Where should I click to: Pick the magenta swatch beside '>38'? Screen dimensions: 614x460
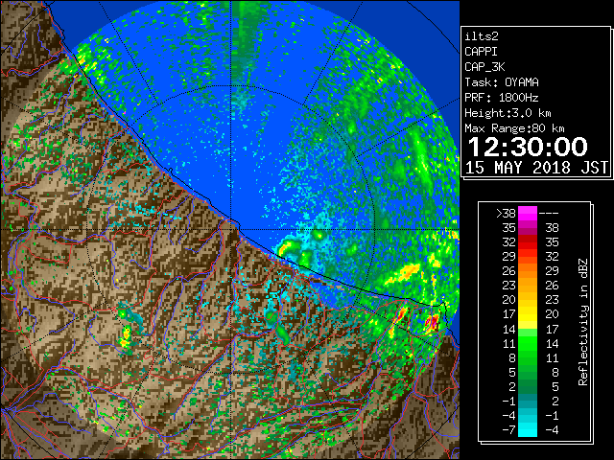[x=528, y=214]
